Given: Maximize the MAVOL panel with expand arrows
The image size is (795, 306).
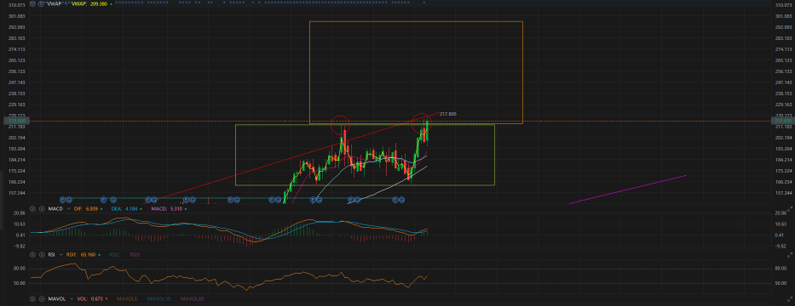Looking at the screenshot, I should (x=789, y=299).
